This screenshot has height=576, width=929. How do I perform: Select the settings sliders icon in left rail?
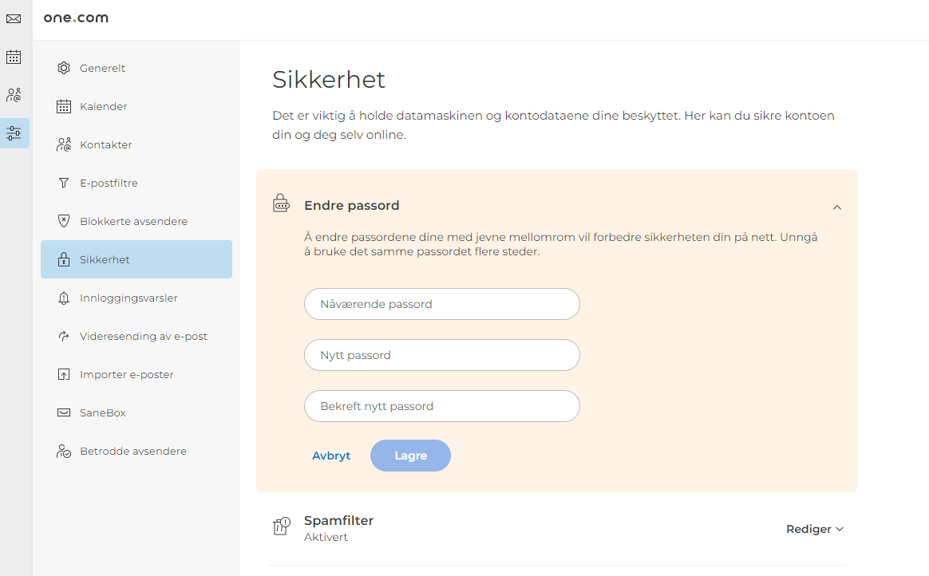14,133
